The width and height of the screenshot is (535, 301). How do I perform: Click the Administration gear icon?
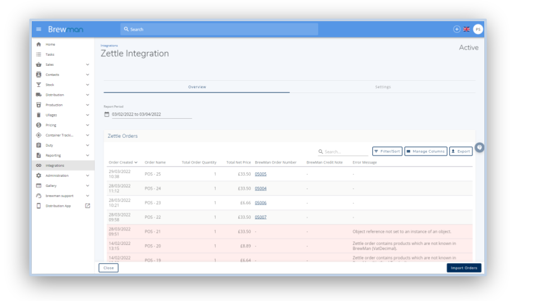38,176
